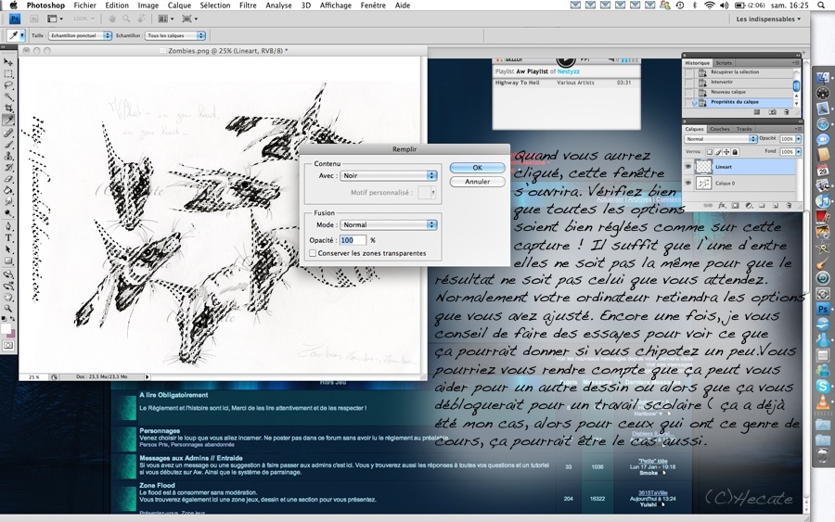Open Personnages forum link in browser
835x522 pixels.
point(160,430)
